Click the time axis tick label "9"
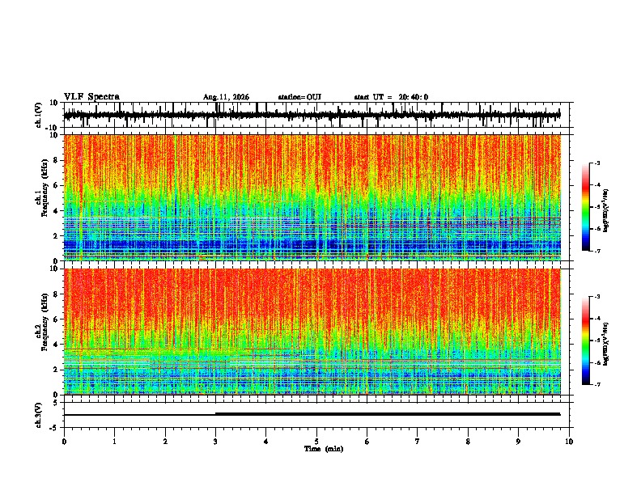The width and height of the screenshot is (641, 495). [x=518, y=442]
